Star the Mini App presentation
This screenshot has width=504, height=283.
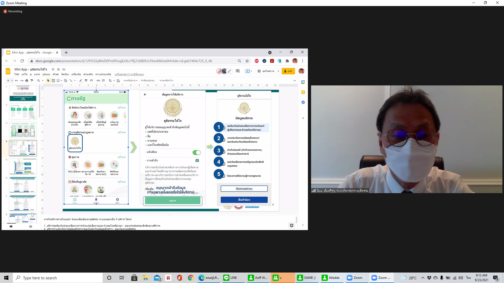(53, 69)
